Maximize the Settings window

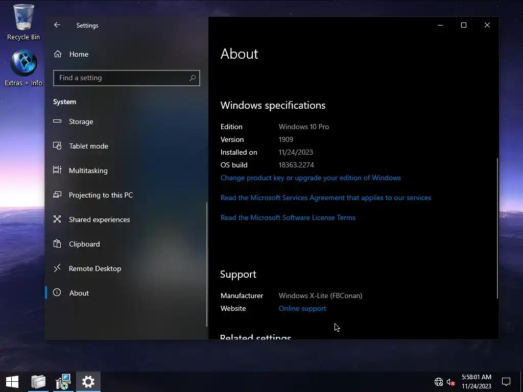coord(464,25)
